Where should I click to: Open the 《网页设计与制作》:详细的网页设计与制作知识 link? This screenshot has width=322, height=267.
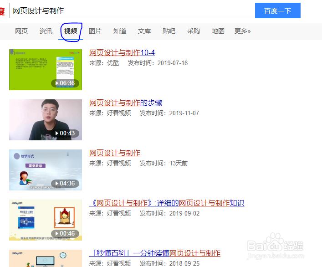click(x=167, y=203)
